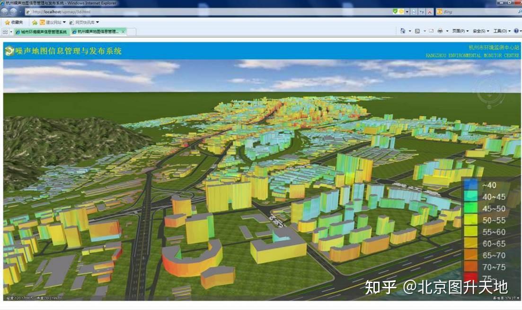Viewport: 522px width, 310px height.
Task: Stop loading with the red X icon
Action: click(430, 12)
